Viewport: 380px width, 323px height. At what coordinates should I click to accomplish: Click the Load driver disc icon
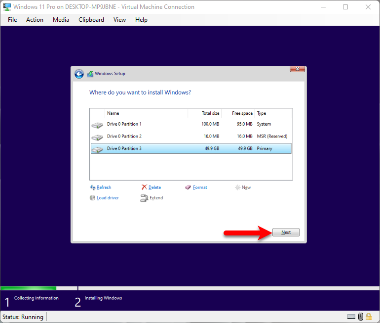[92, 198]
